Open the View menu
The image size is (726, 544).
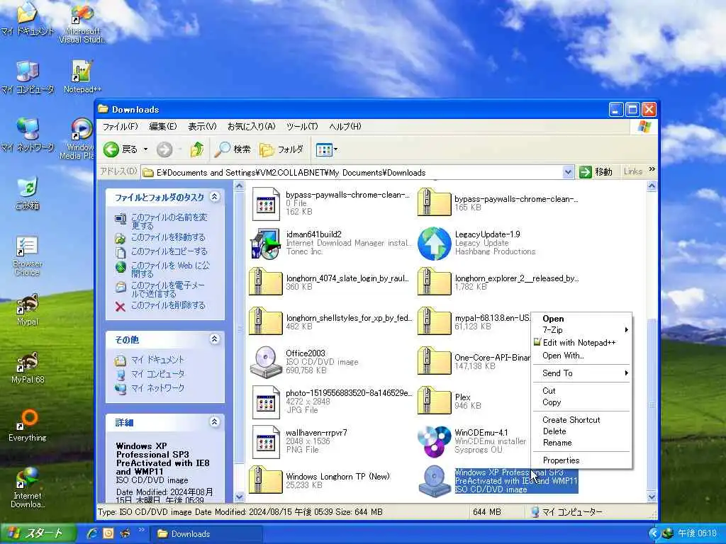(x=202, y=126)
